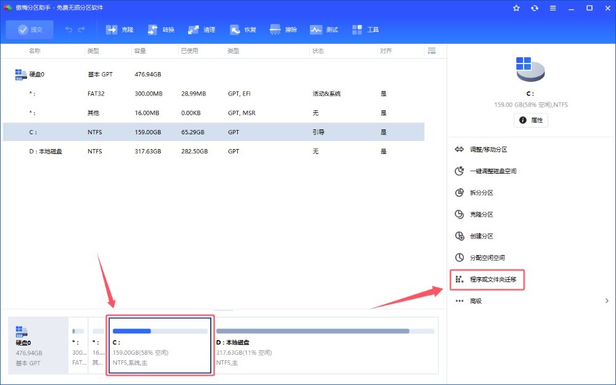Image resolution: width=616 pixels, height=385 pixels.
Task: Click the 高级 three-dots icon
Action: [x=460, y=301]
